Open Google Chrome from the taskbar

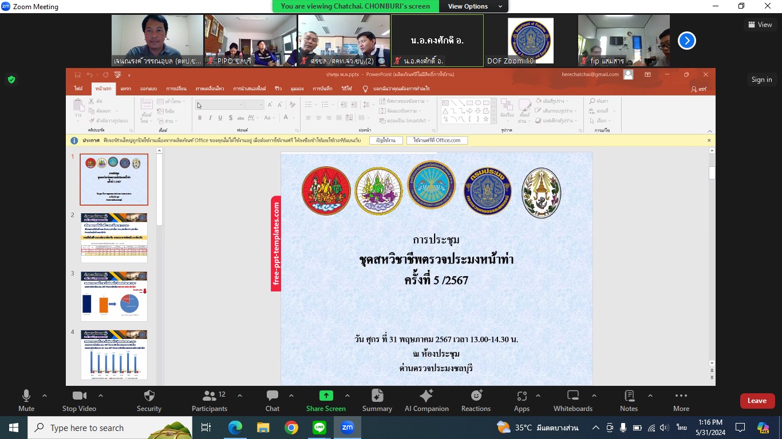tap(291, 428)
